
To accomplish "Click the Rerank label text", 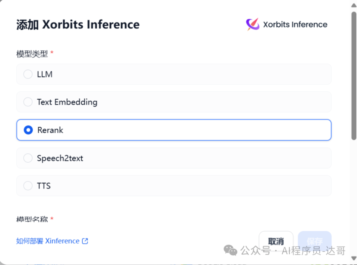I will coord(50,130).
